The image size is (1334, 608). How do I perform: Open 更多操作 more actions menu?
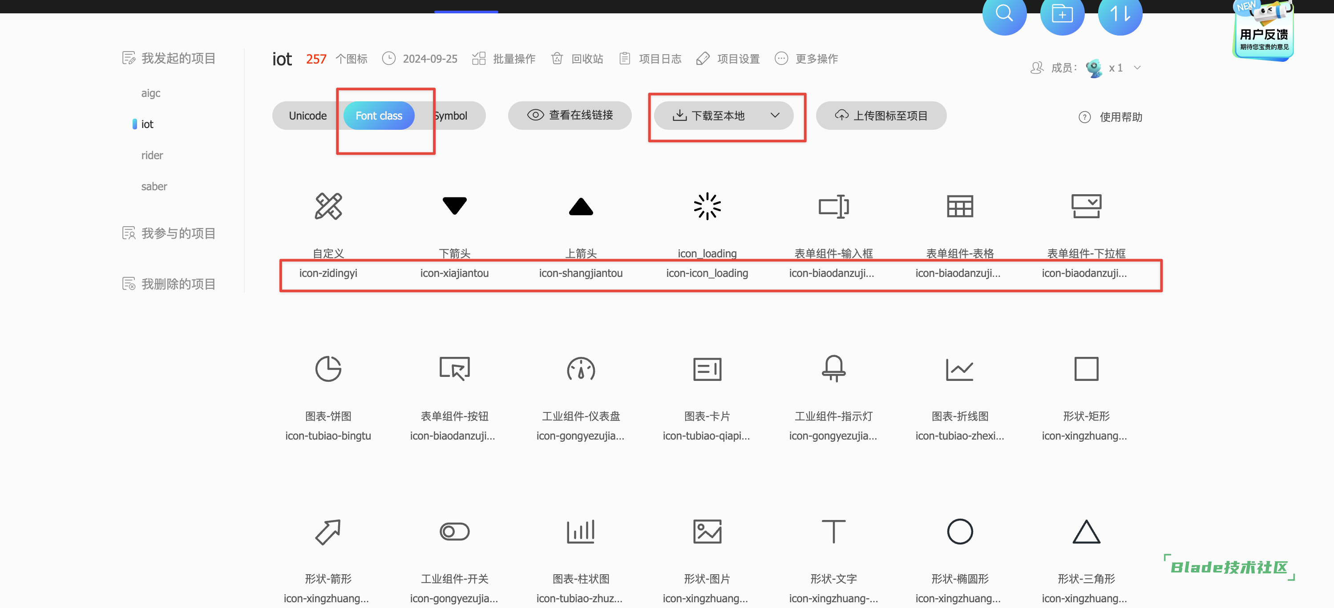click(806, 59)
